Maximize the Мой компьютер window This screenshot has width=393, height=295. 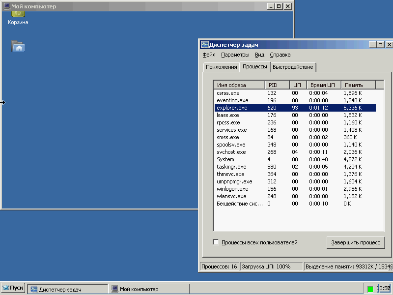[279, 6]
